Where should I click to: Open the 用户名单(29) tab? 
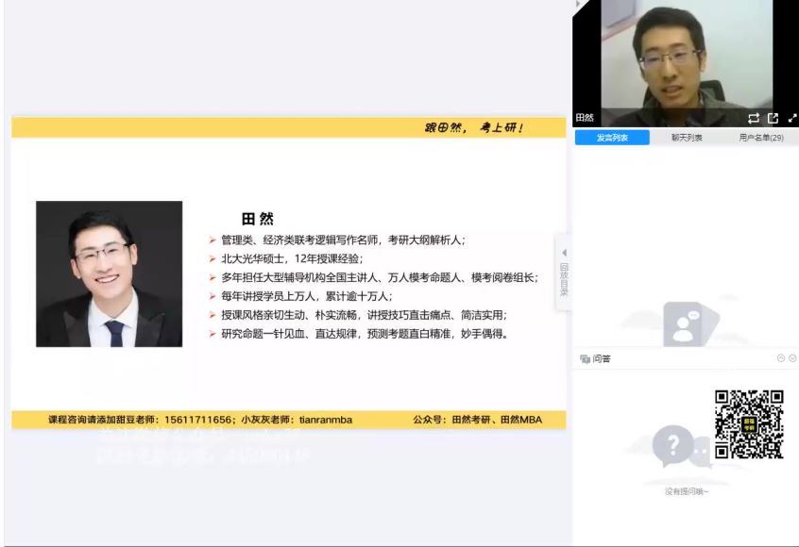click(761, 138)
